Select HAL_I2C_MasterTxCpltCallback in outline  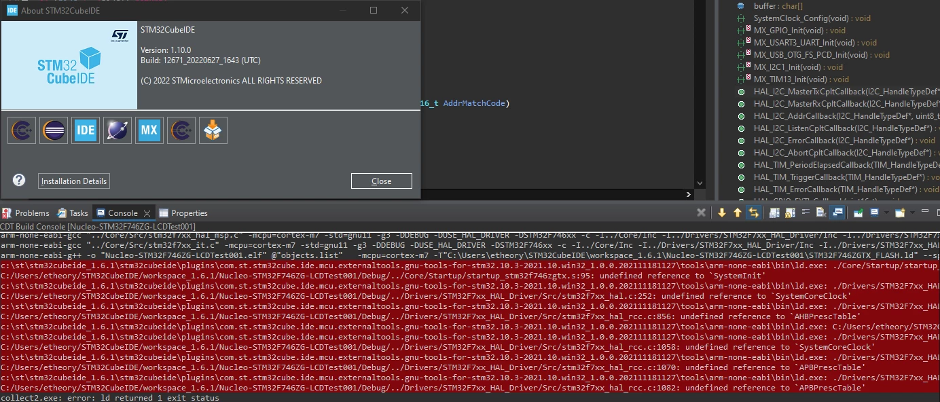pyautogui.click(x=846, y=91)
